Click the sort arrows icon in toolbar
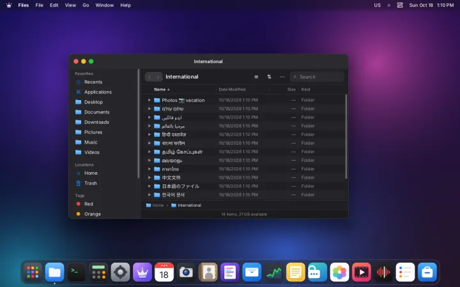 click(269, 77)
